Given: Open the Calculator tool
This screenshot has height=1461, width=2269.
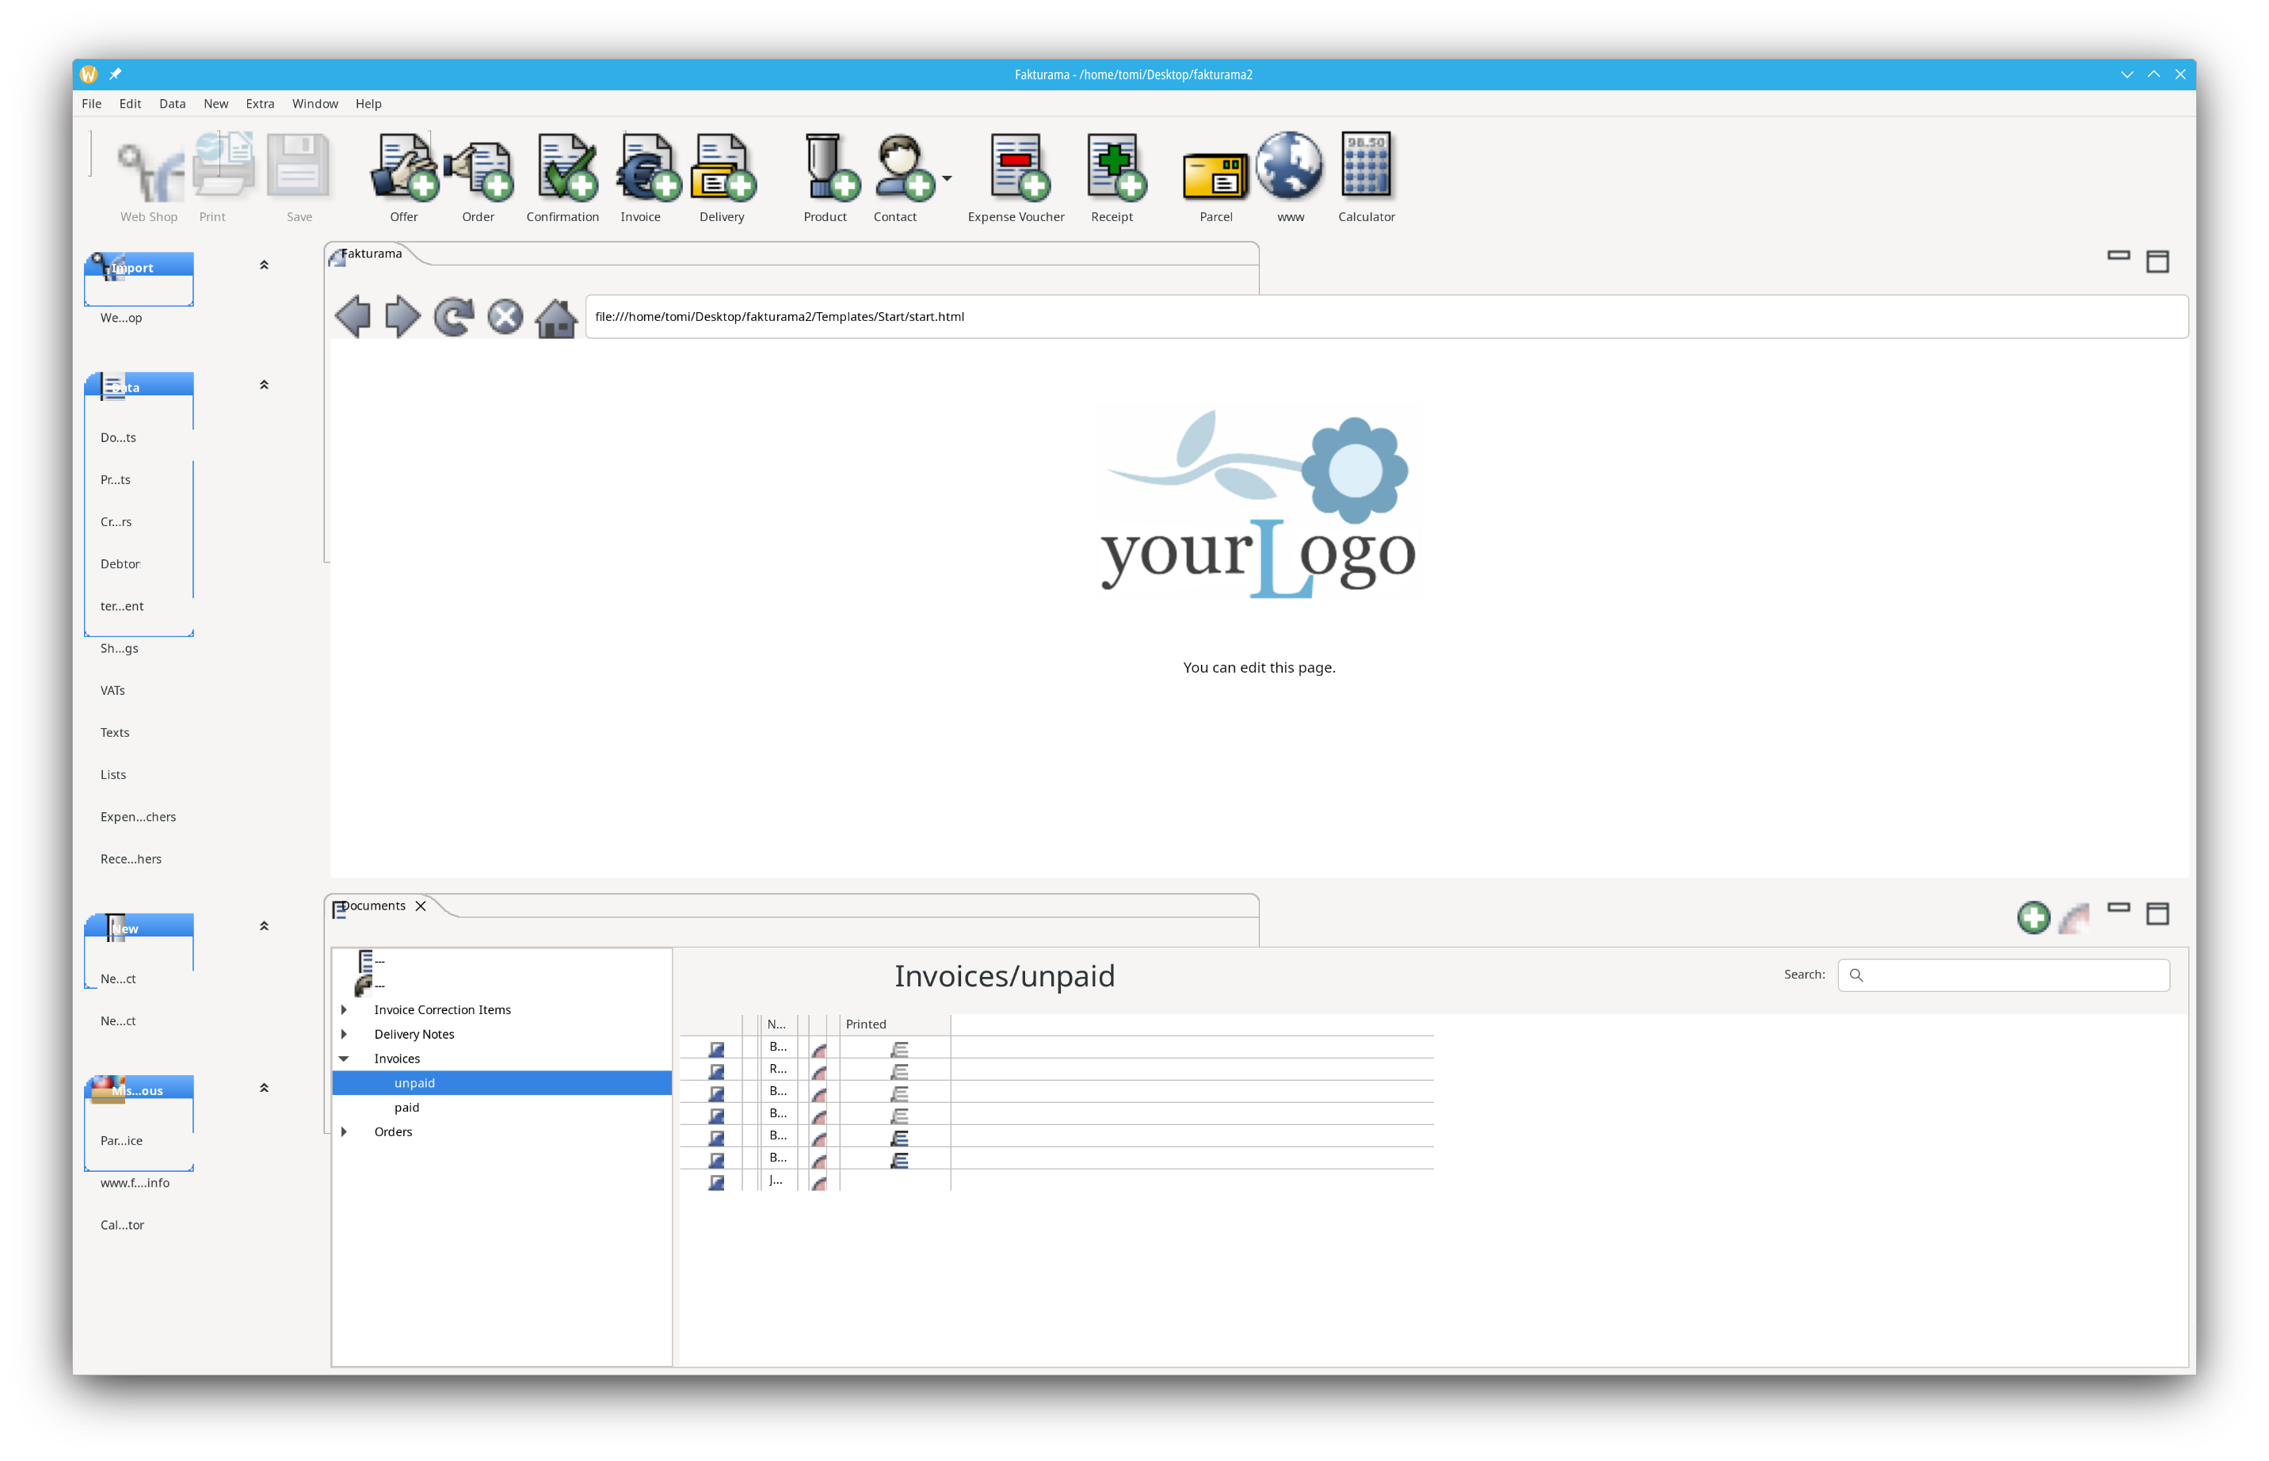Looking at the screenshot, I should 1366,177.
